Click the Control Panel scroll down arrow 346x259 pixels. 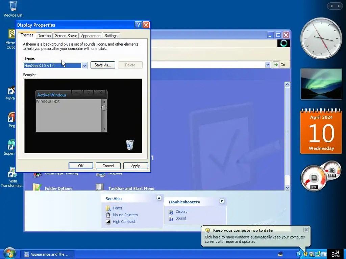287,188
